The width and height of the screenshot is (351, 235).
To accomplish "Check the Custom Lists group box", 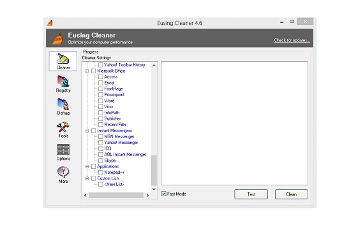I will (94, 178).
